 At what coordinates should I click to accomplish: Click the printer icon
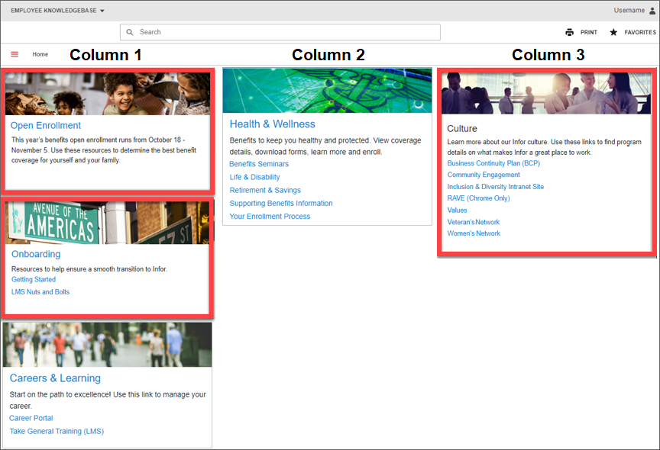pyautogui.click(x=569, y=32)
